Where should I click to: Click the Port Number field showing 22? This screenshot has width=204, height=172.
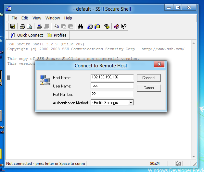[x=112, y=94]
